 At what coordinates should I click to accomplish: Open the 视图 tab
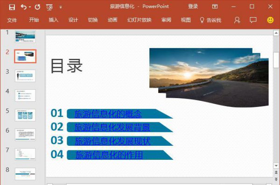(186, 20)
